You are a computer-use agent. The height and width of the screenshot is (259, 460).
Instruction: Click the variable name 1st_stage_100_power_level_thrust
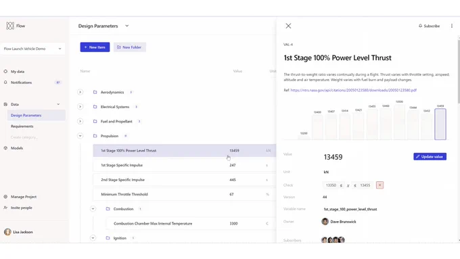tap(350, 209)
